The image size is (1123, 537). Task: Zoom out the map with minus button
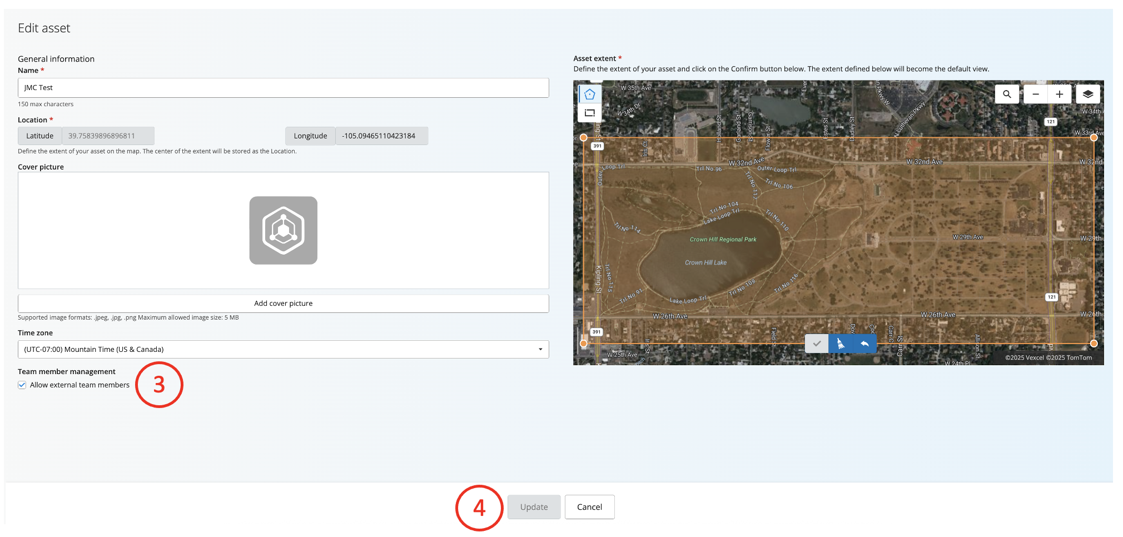coord(1036,95)
